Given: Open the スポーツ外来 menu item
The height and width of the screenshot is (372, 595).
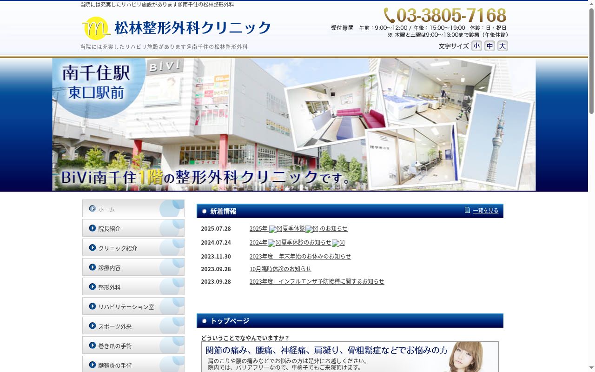Looking at the screenshot, I should click(x=133, y=325).
